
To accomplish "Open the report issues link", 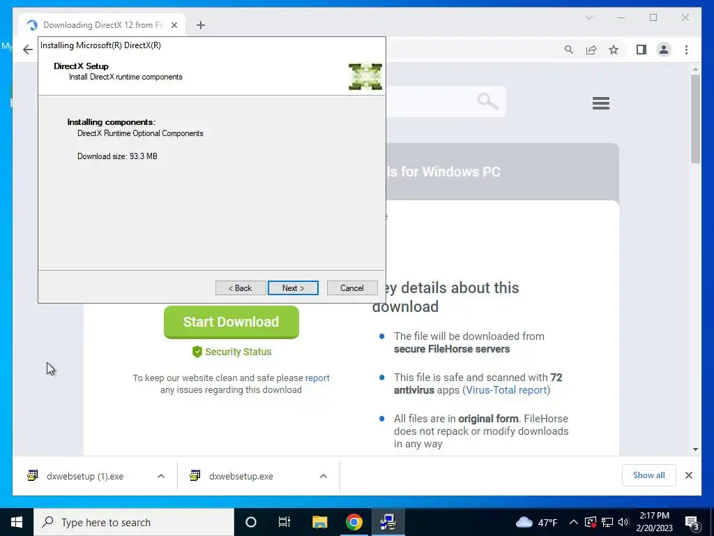I will pos(317,378).
